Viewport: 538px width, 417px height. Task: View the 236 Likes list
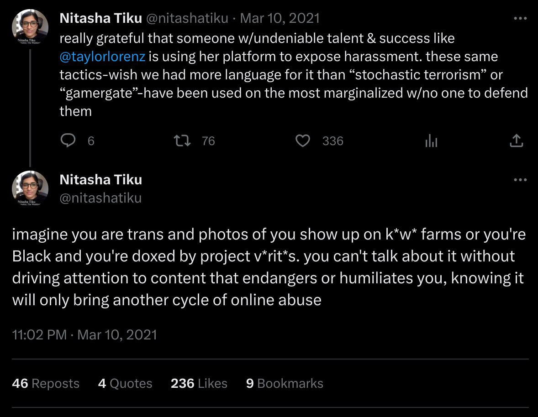(199, 384)
